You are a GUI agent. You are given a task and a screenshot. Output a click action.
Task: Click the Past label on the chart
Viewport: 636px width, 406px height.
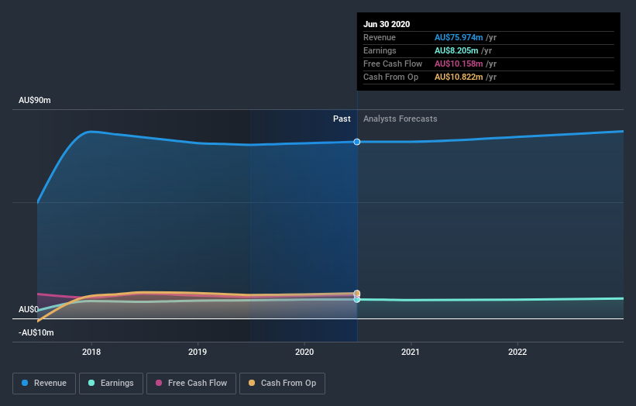342,119
